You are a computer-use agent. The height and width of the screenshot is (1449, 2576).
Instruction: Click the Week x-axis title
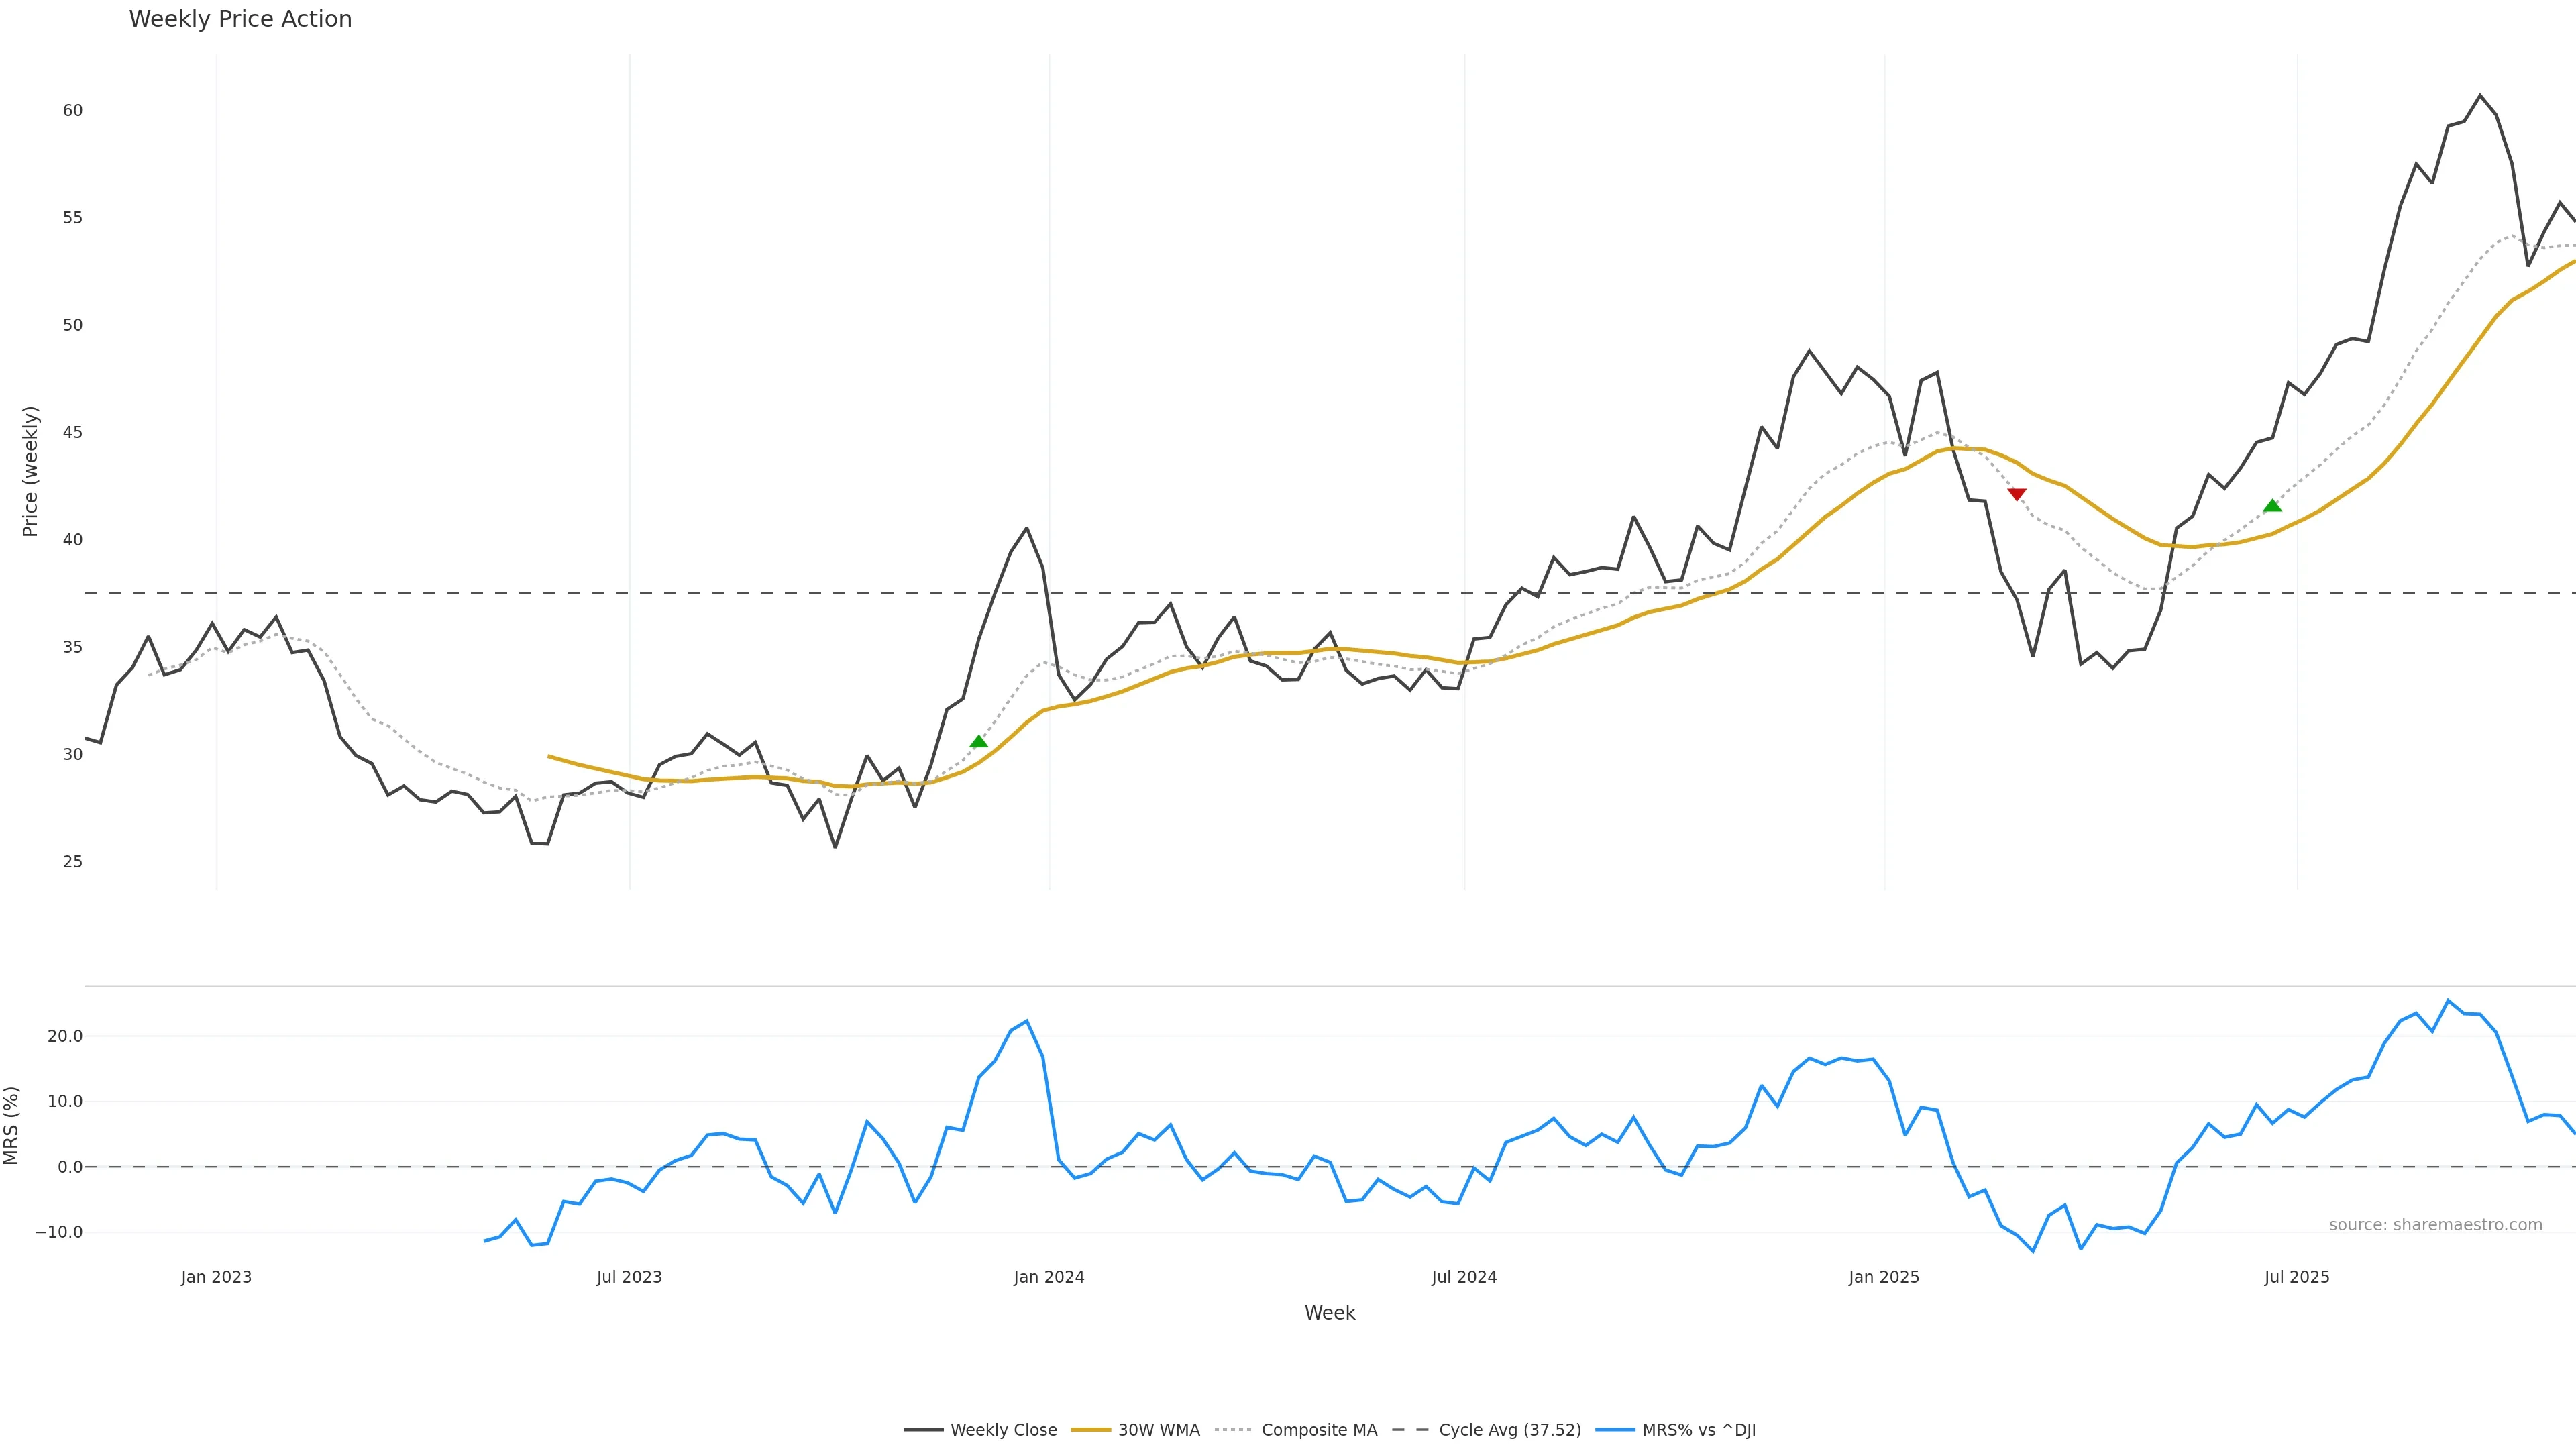pos(1329,1313)
